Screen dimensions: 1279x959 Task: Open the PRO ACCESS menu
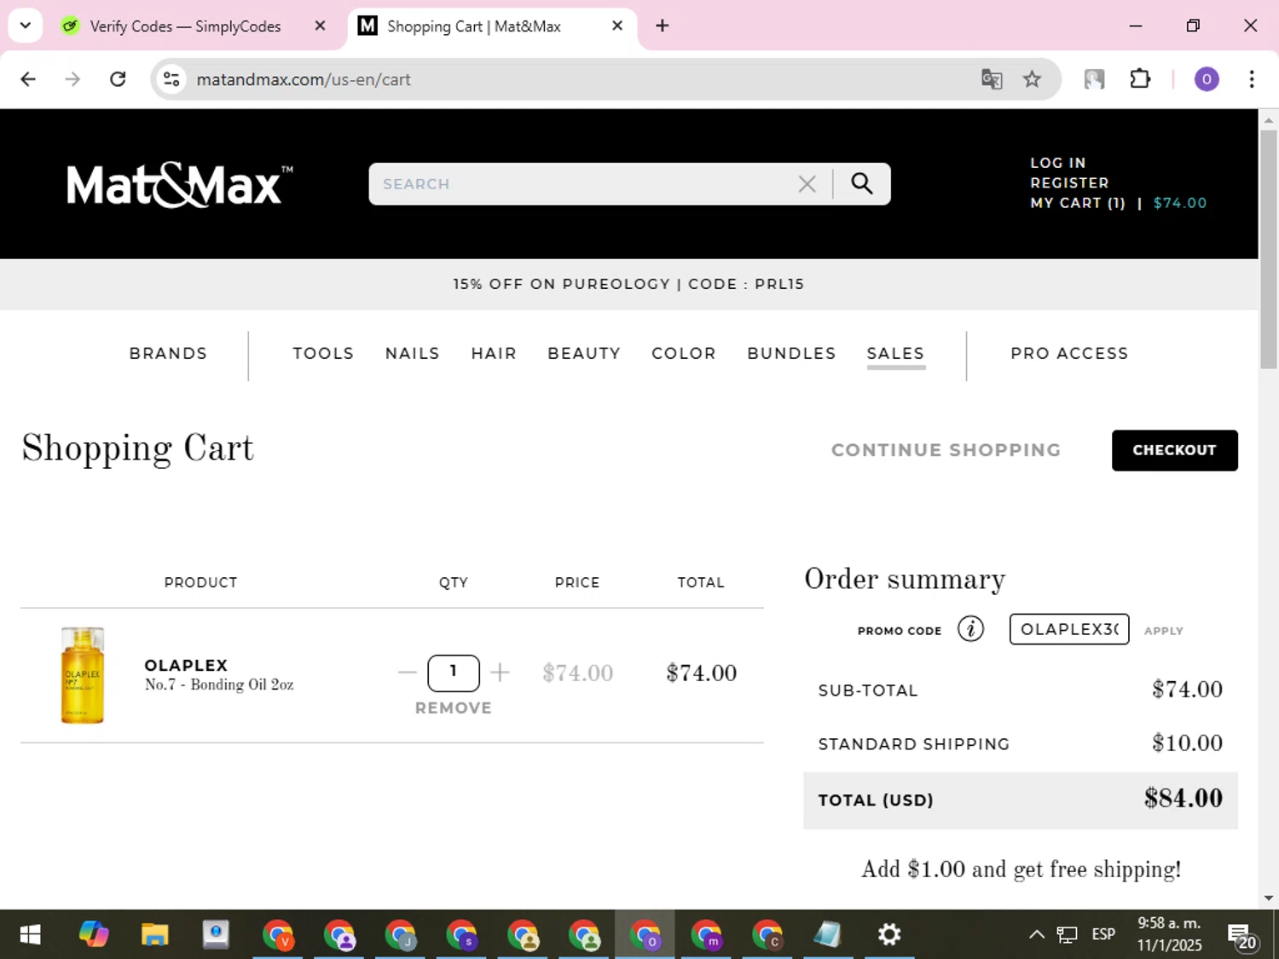(1069, 353)
